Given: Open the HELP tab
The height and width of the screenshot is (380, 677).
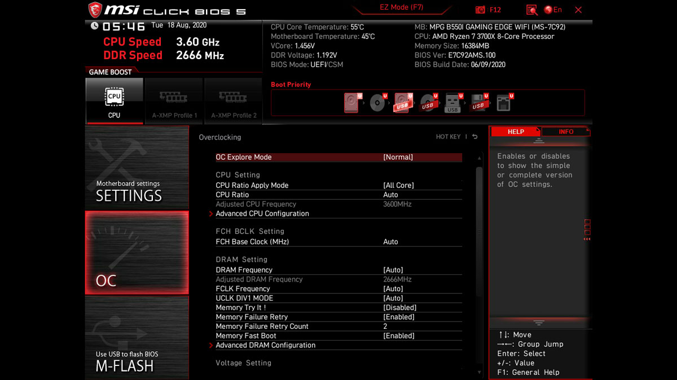Looking at the screenshot, I should pos(516,132).
